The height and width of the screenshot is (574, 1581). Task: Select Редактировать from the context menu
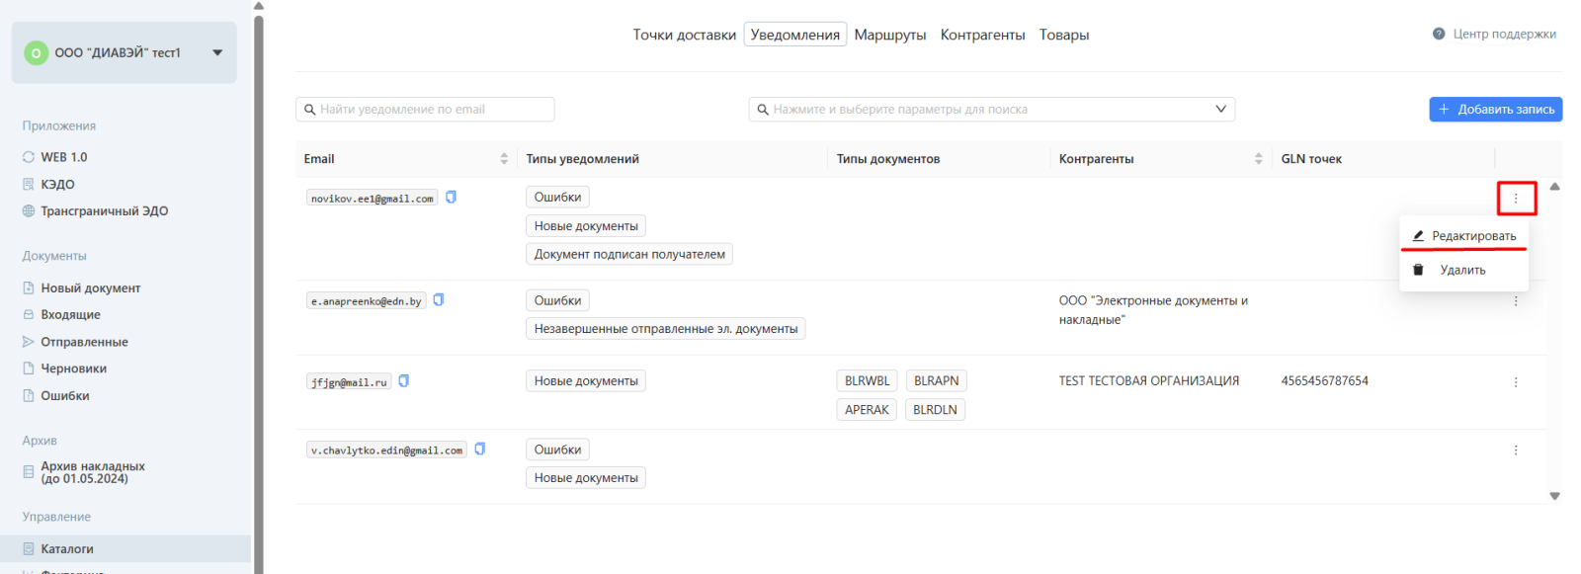(x=1472, y=236)
